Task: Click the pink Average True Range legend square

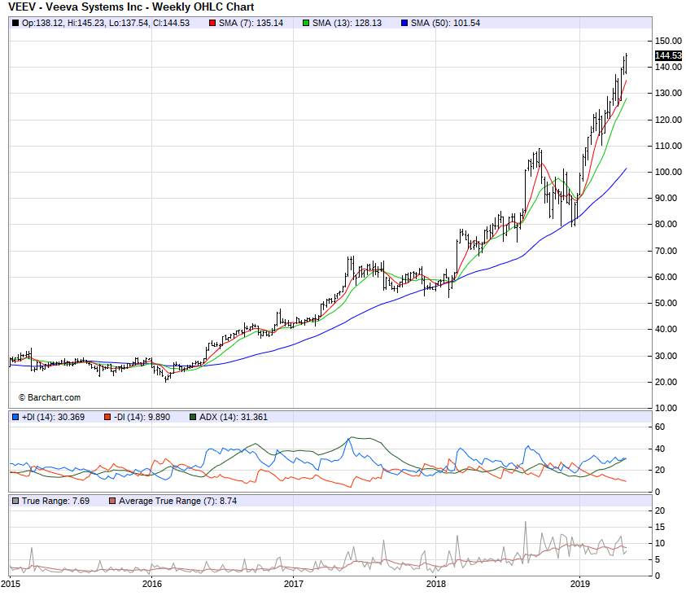Action: (x=112, y=501)
